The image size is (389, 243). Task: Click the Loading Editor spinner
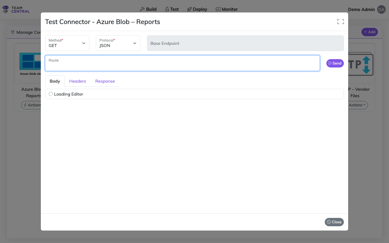(x=51, y=94)
